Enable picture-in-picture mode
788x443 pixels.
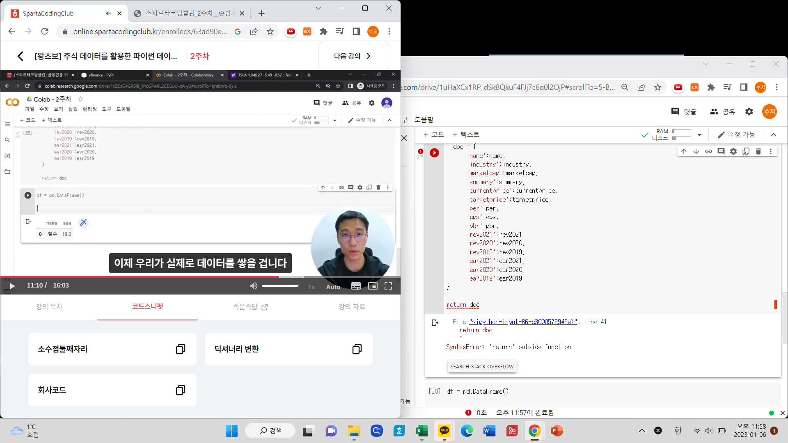pos(373,286)
